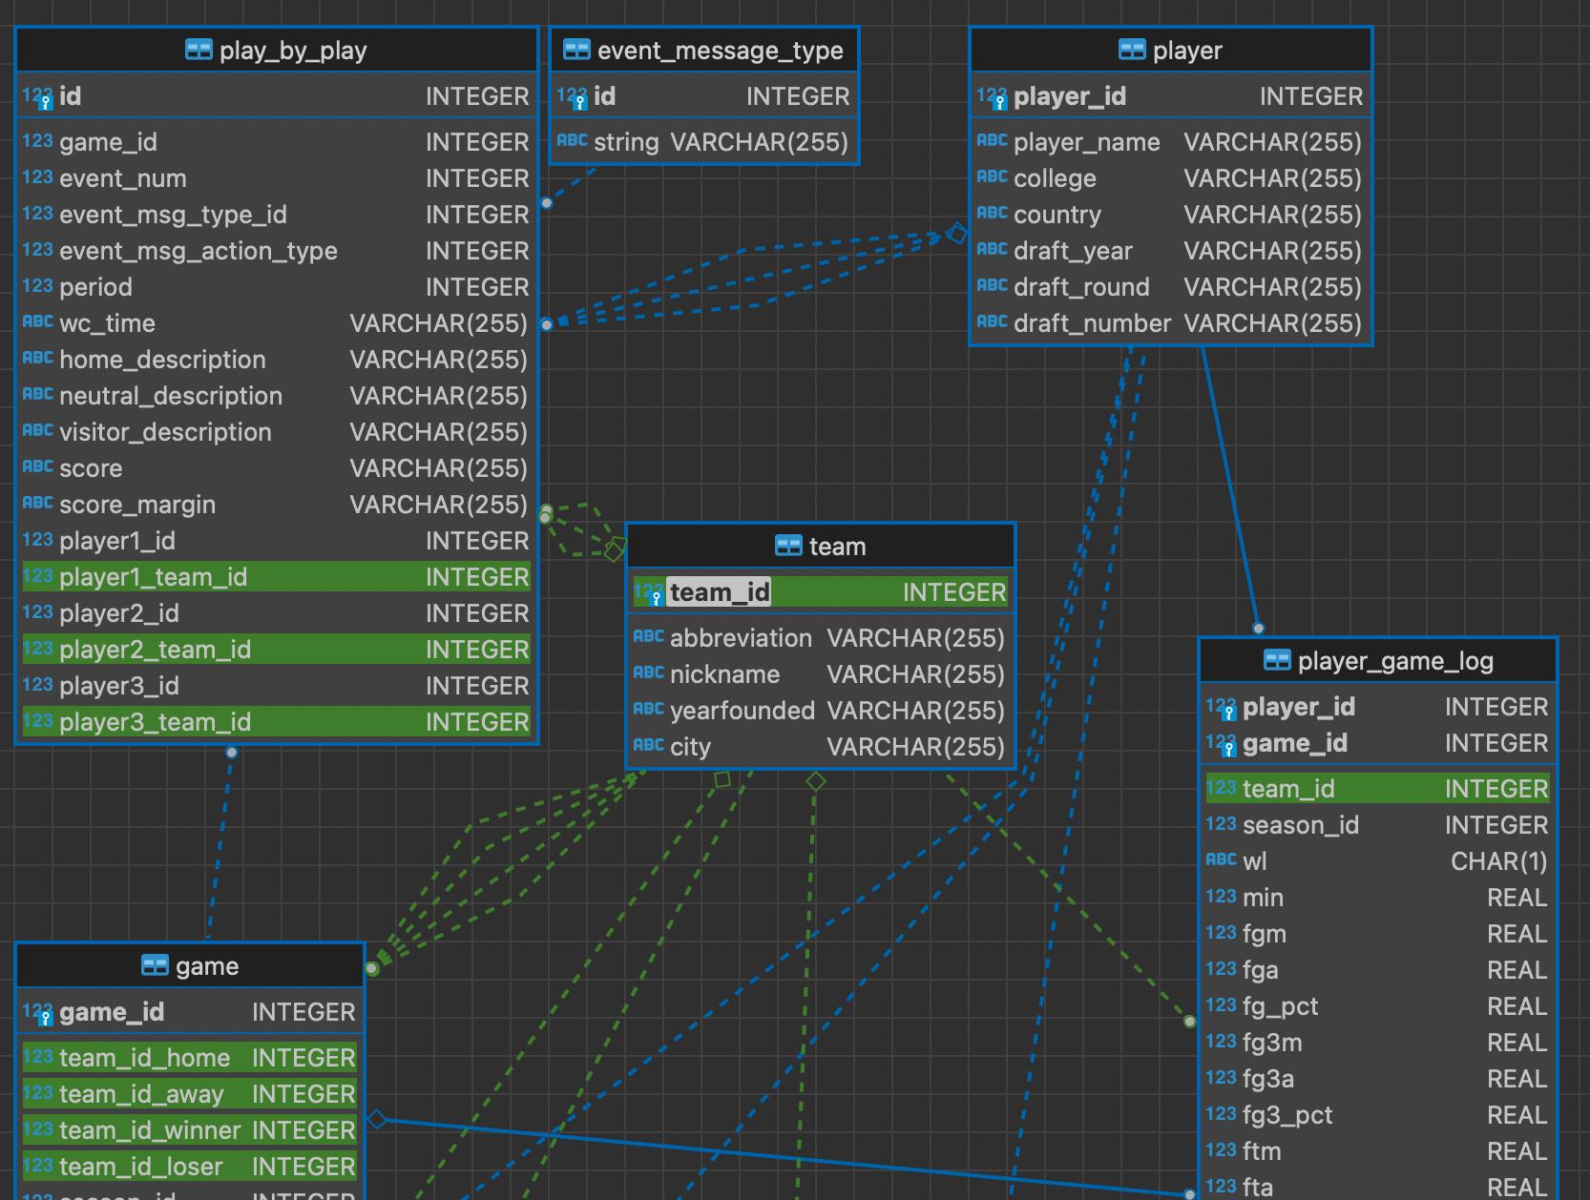Select the visitor_description column
Image resolution: width=1590 pixels, height=1200 pixels.
pyautogui.click(x=277, y=432)
